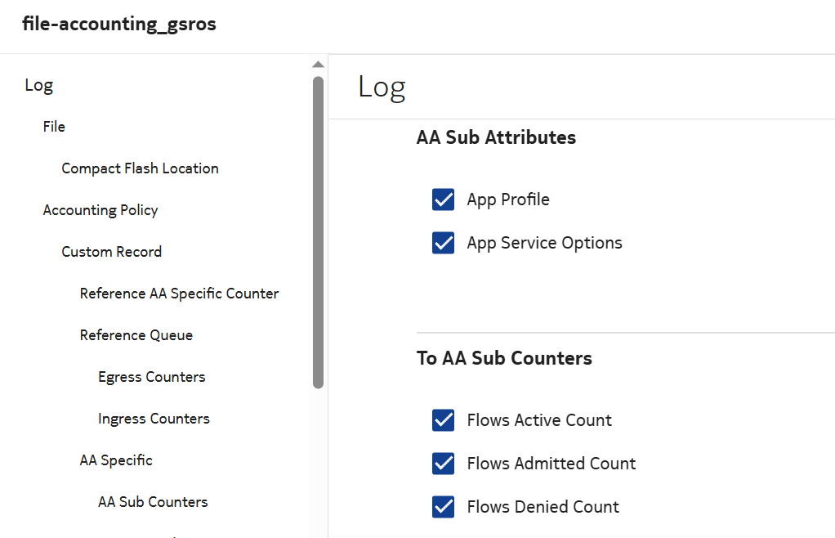Click the sidebar vertical scrollbar thumb
Screen dimensions: 835x538
pos(318,231)
